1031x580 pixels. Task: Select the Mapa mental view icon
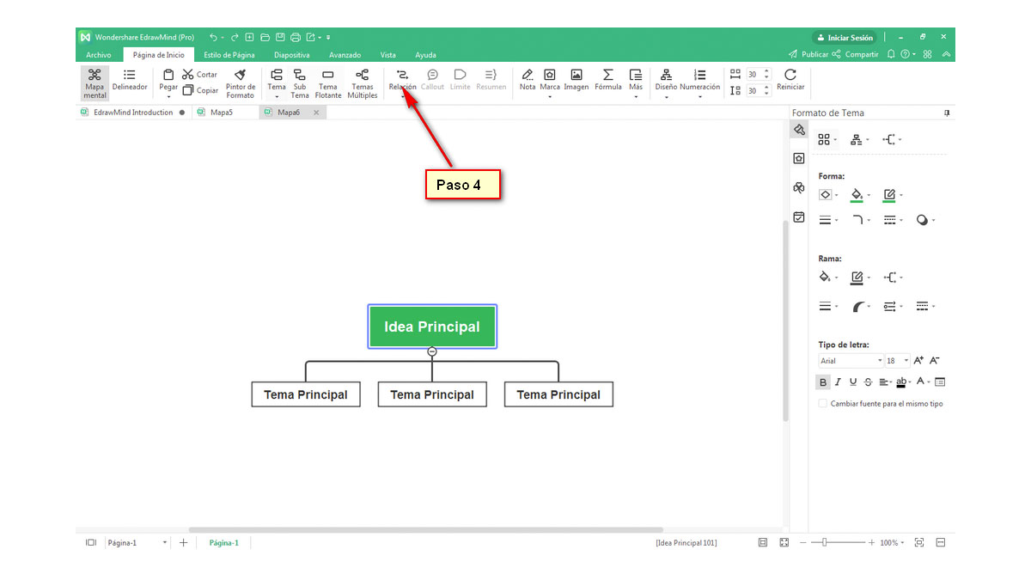click(95, 76)
